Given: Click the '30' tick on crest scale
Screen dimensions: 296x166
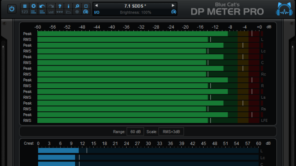Looking at the screenshot, I should 148,144.
